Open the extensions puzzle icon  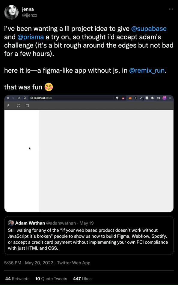pos(153,98)
